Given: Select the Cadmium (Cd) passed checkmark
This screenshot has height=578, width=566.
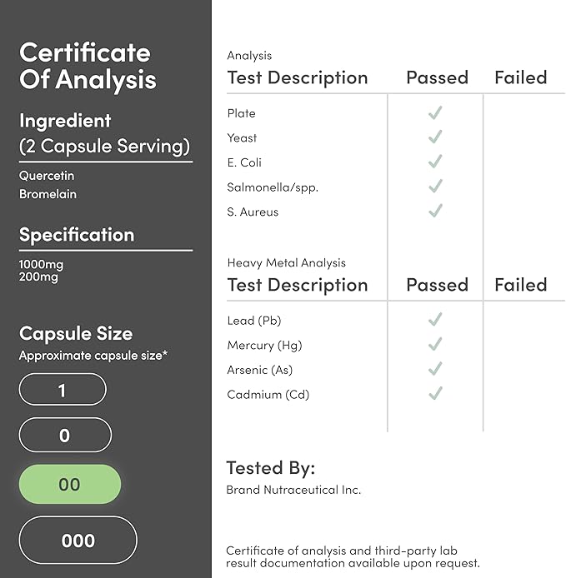Looking at the screenshot, I should click(434, 394).
